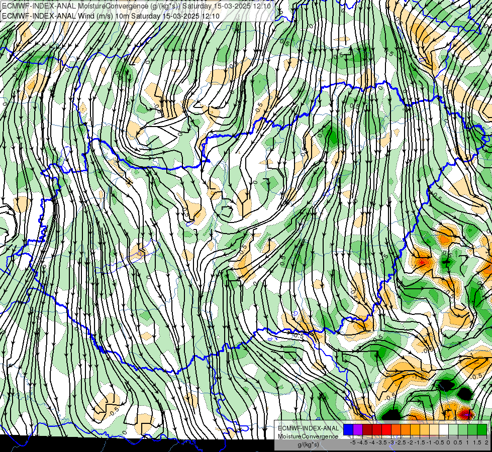Click the legend tick value 2
This screenshot has width=492, height=452.
(486, 442)
